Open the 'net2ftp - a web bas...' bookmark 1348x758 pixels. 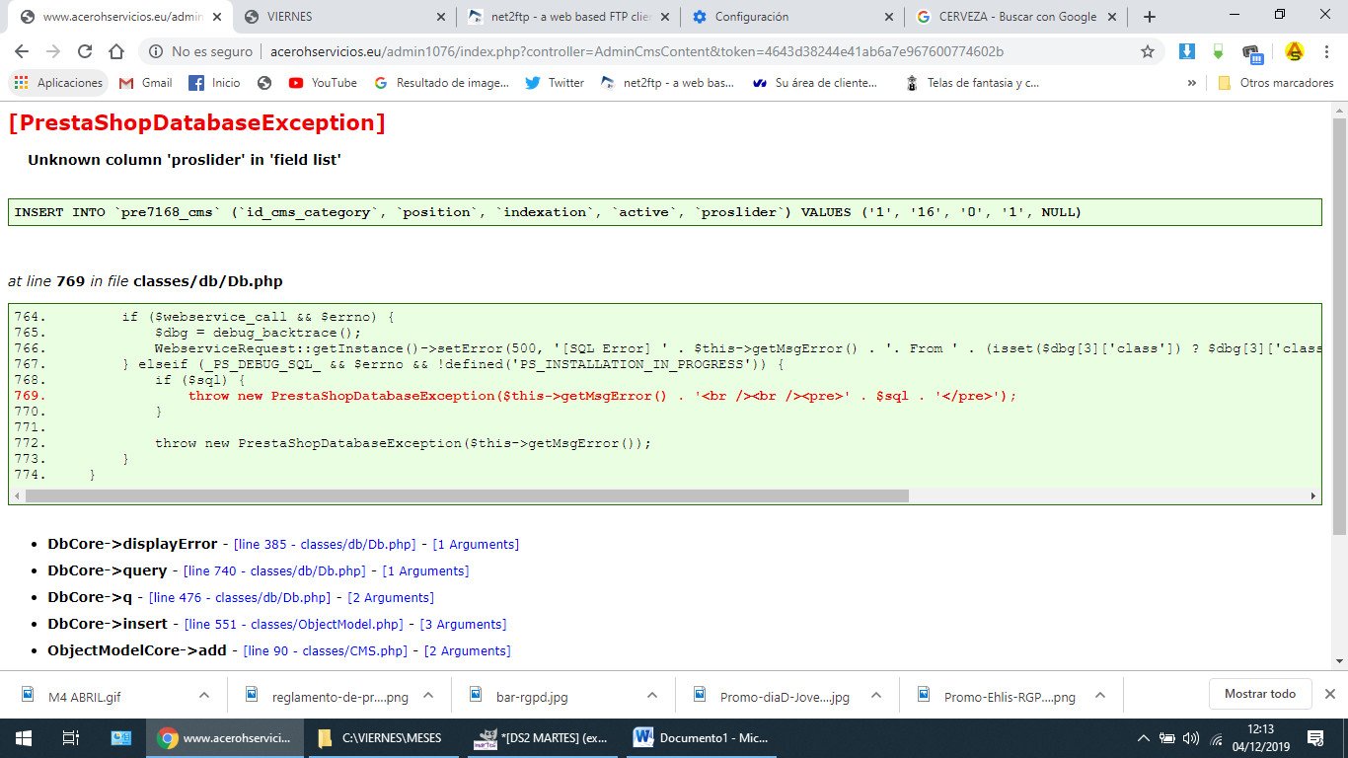pyautogui.click(x=668, y=83)
